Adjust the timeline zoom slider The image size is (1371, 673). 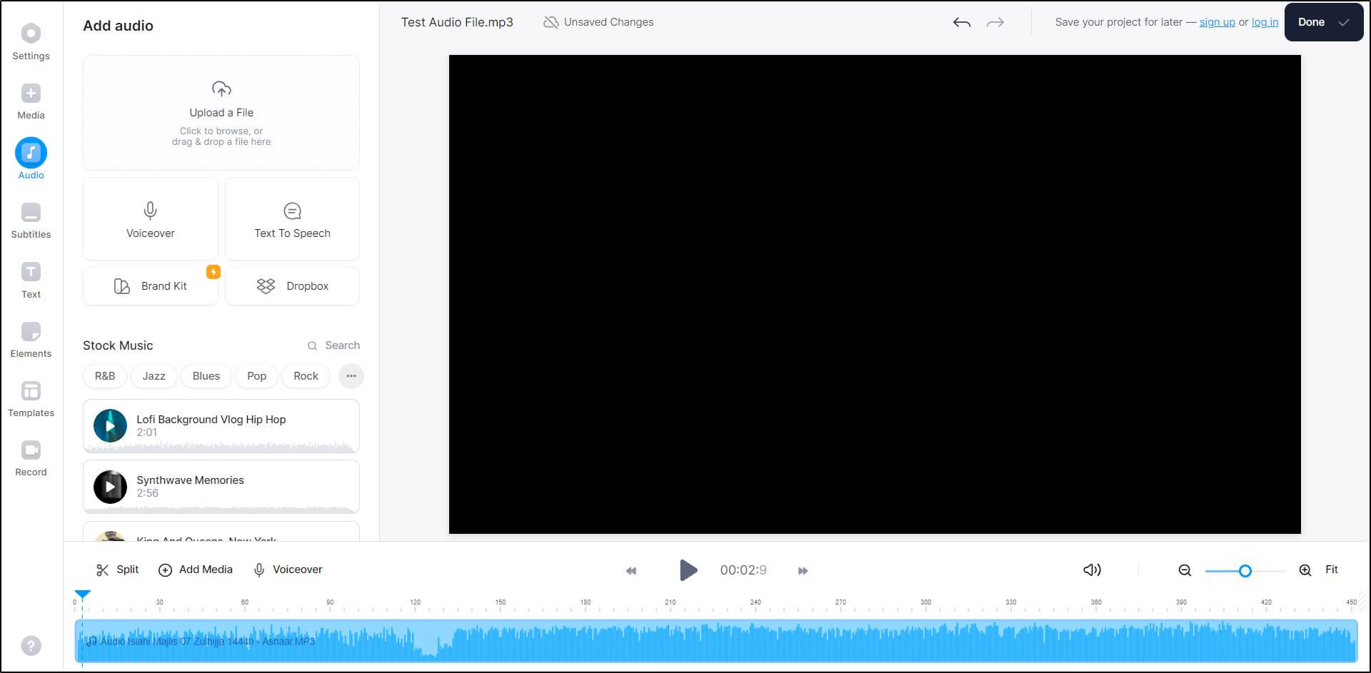tap(1245, 571)
